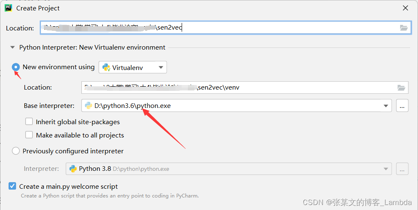Click the 'Python Interpreter: New Virtualenv environment' heading

92,47
